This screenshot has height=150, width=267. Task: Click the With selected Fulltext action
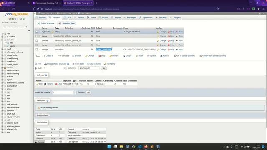(x=164, y=56)
